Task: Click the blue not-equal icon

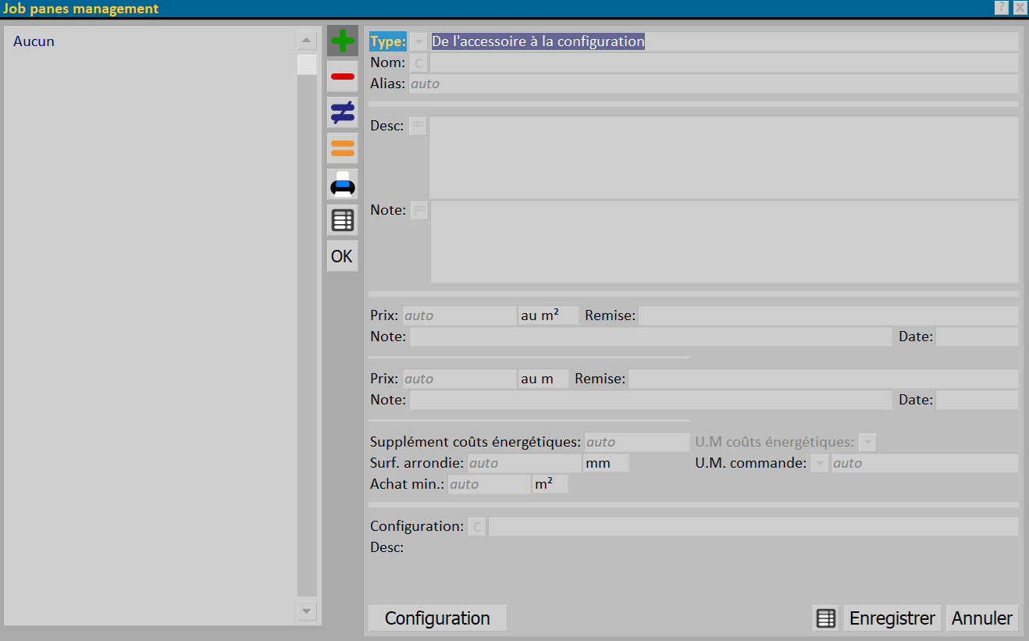Action: [342, 112]
